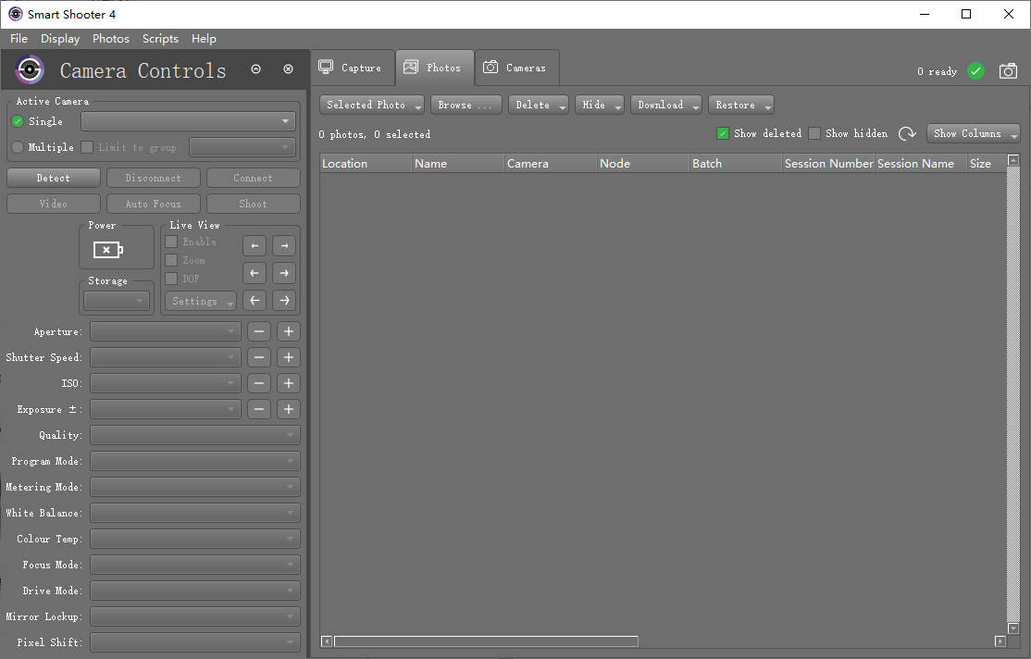Click the refresh photos arrow icon
This screenshot has width=1031, height=659.
(907, 133)
